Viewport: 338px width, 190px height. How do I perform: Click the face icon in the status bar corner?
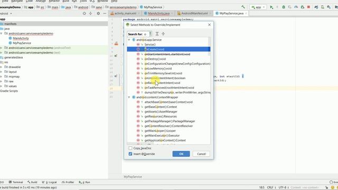pos(333,188)
